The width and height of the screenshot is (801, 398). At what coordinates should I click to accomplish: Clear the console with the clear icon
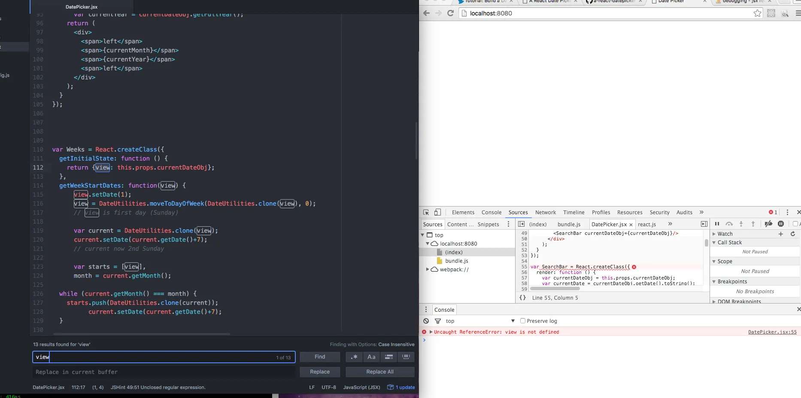pos(426,321)
